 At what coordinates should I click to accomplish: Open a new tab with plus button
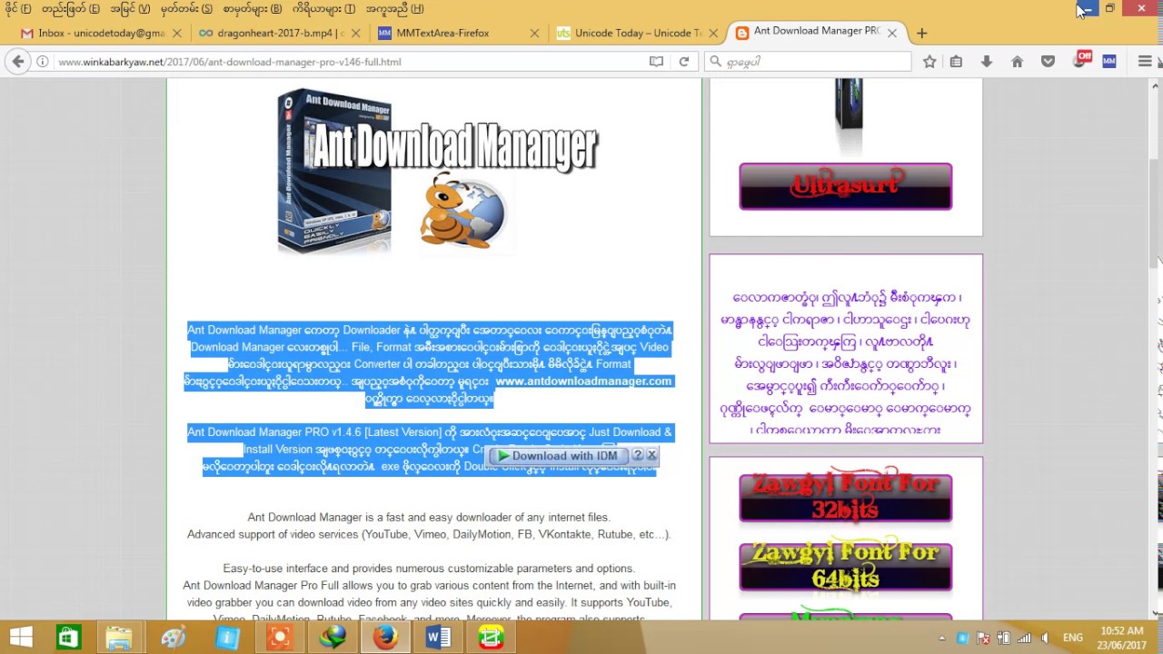pos(921,33)
